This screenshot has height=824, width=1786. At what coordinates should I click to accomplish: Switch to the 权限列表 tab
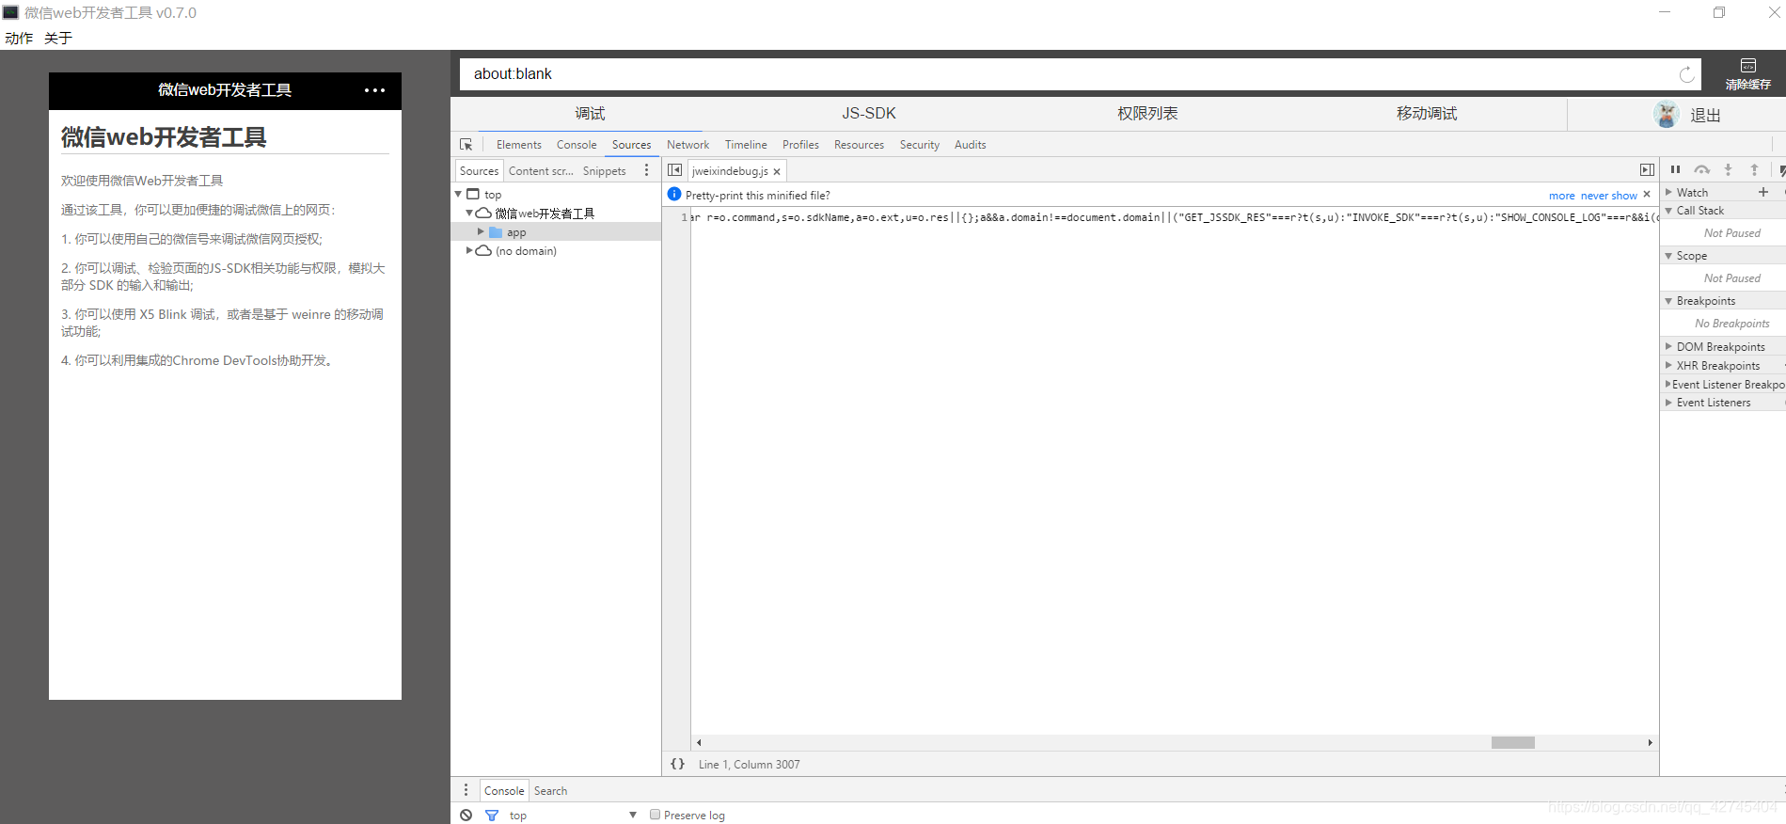point(1147,114)
